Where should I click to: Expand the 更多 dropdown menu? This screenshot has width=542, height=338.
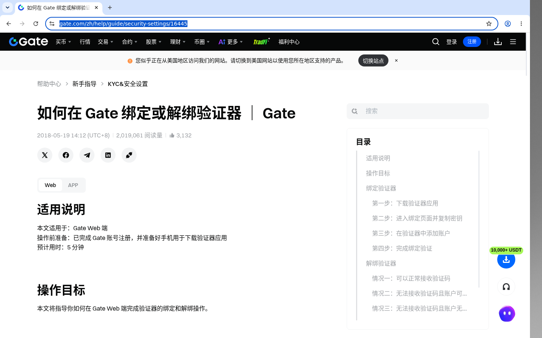pos(231,42)
